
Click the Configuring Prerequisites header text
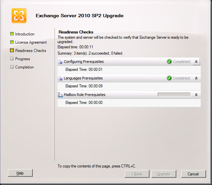84,62
